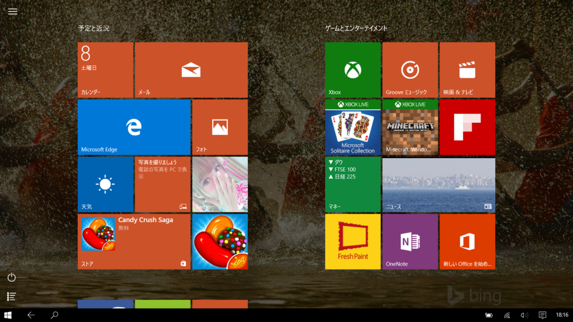
Task: Open the hamburger menu at top left
Action: tap(13, 11)
